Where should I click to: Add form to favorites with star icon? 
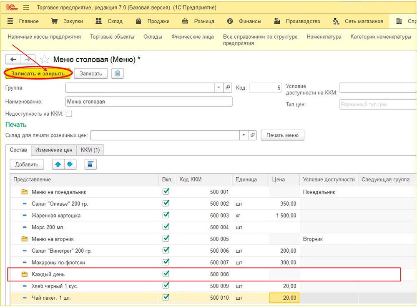(45, 60)
